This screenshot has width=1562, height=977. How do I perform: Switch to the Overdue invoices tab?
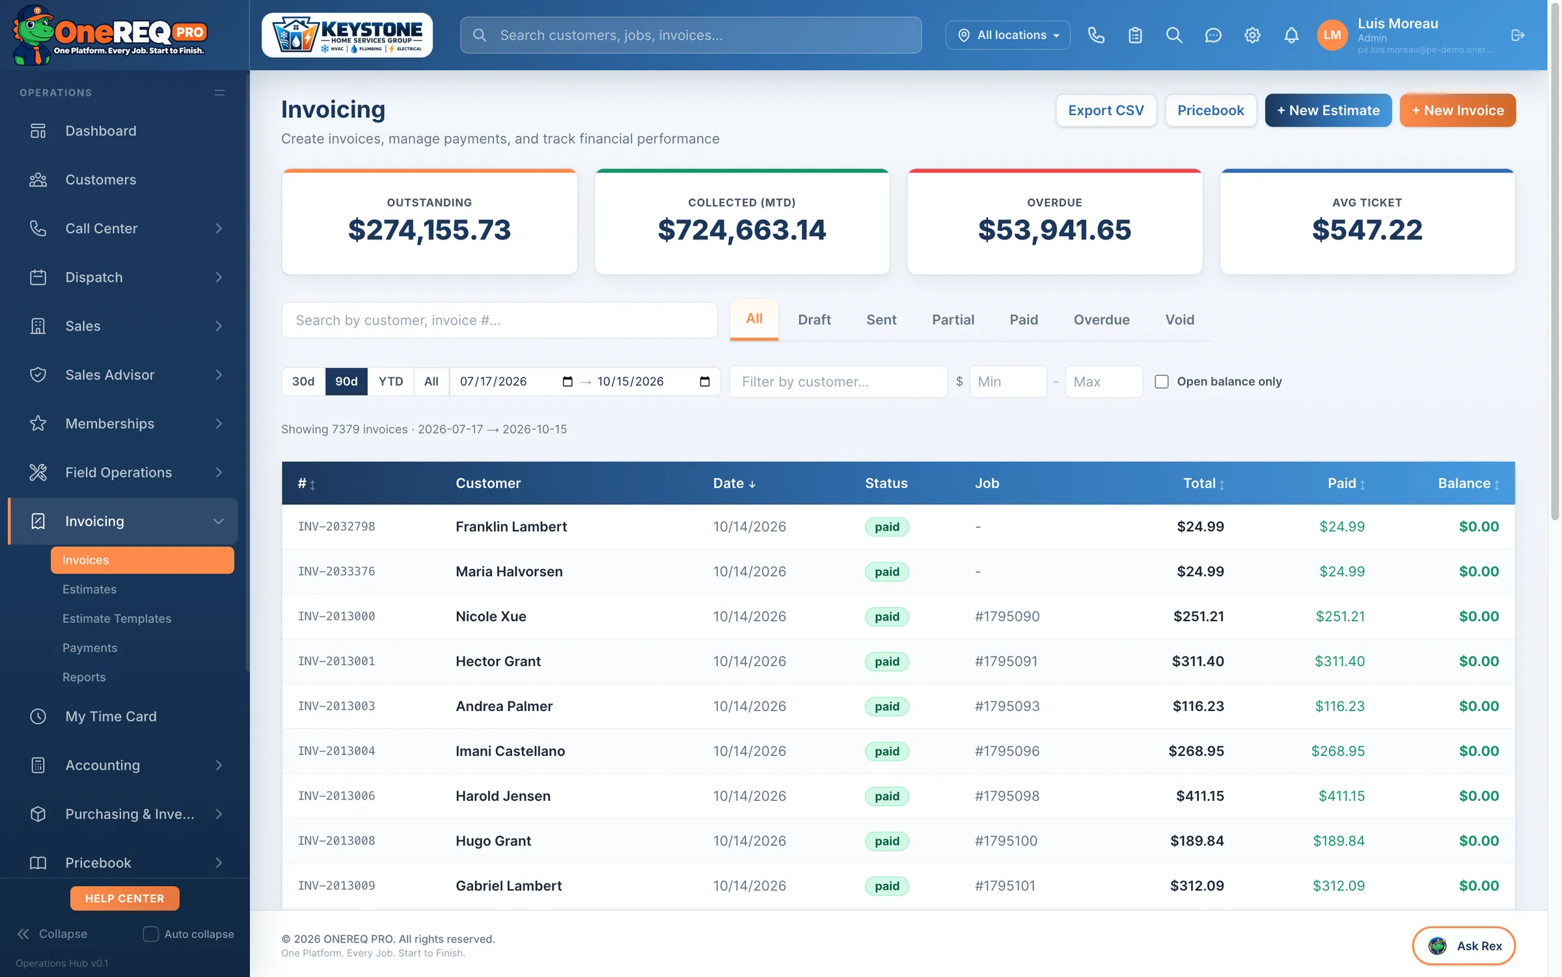coord(1101,319)
